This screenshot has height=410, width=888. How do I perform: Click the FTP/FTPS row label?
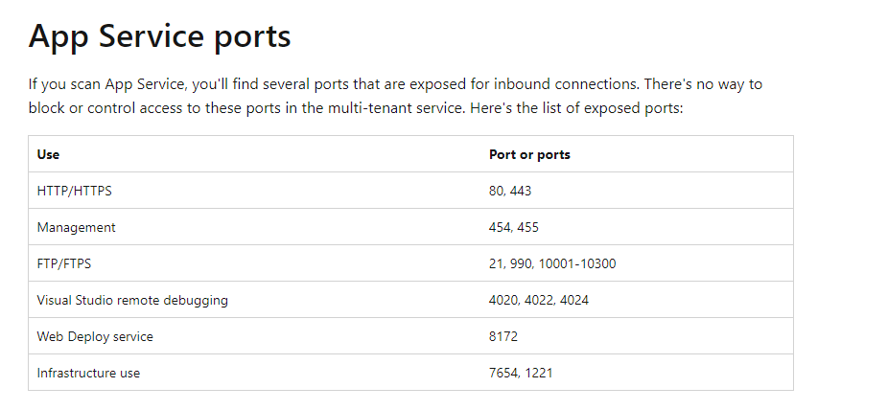[x=64, y=263]
